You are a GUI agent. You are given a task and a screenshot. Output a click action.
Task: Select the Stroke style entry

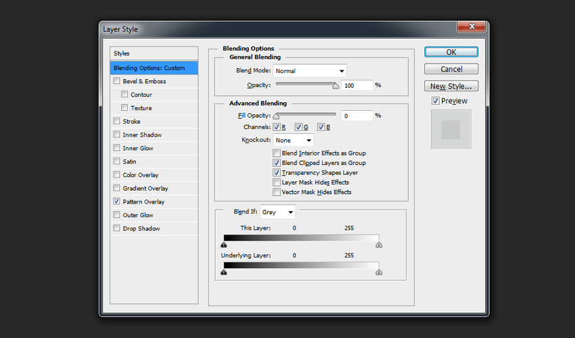(132, 122)
